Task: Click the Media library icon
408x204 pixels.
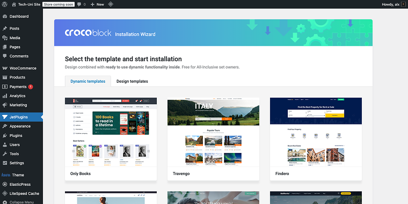Action: pyautogui.click(x=5, y=38)
